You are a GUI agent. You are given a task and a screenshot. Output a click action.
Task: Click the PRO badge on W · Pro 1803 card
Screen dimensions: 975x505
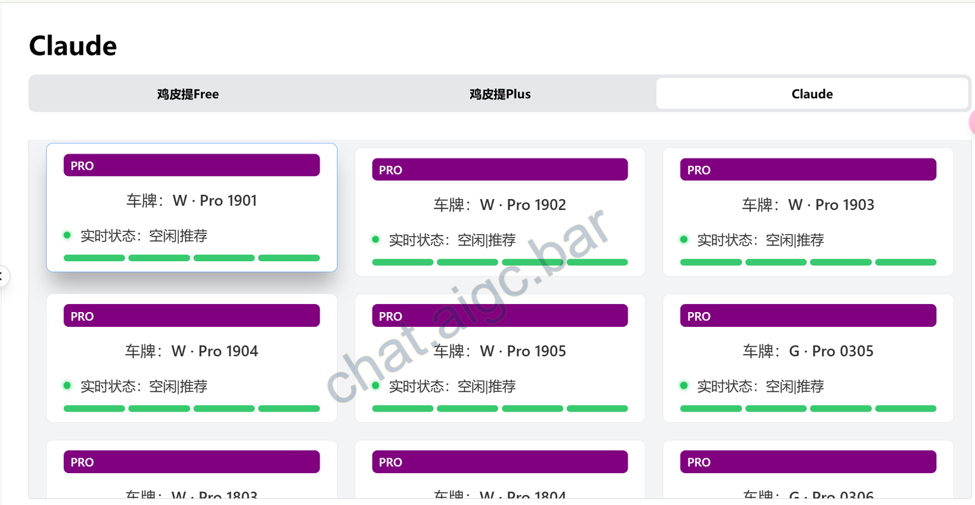(192, 462)
